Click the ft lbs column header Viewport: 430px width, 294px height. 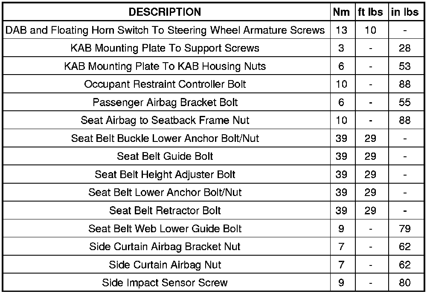370,12
